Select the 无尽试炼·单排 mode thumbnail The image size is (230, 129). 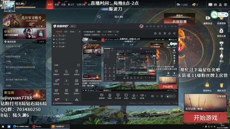(205, 103)
